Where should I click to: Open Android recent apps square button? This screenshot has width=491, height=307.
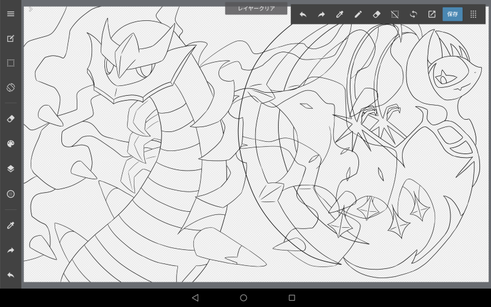point(292,298)
